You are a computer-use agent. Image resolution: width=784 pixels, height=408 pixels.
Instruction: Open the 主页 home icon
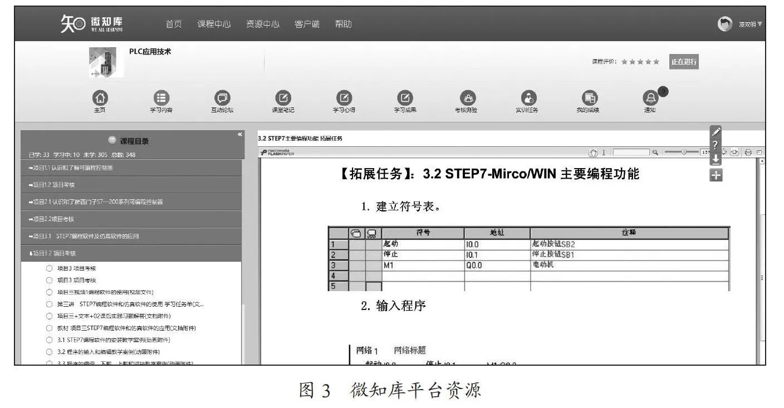(x=100, y=97)
